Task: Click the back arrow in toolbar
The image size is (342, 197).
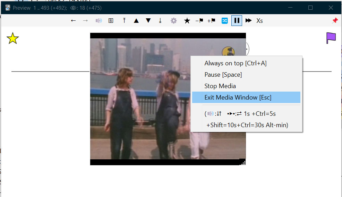Action: (73, 21)
